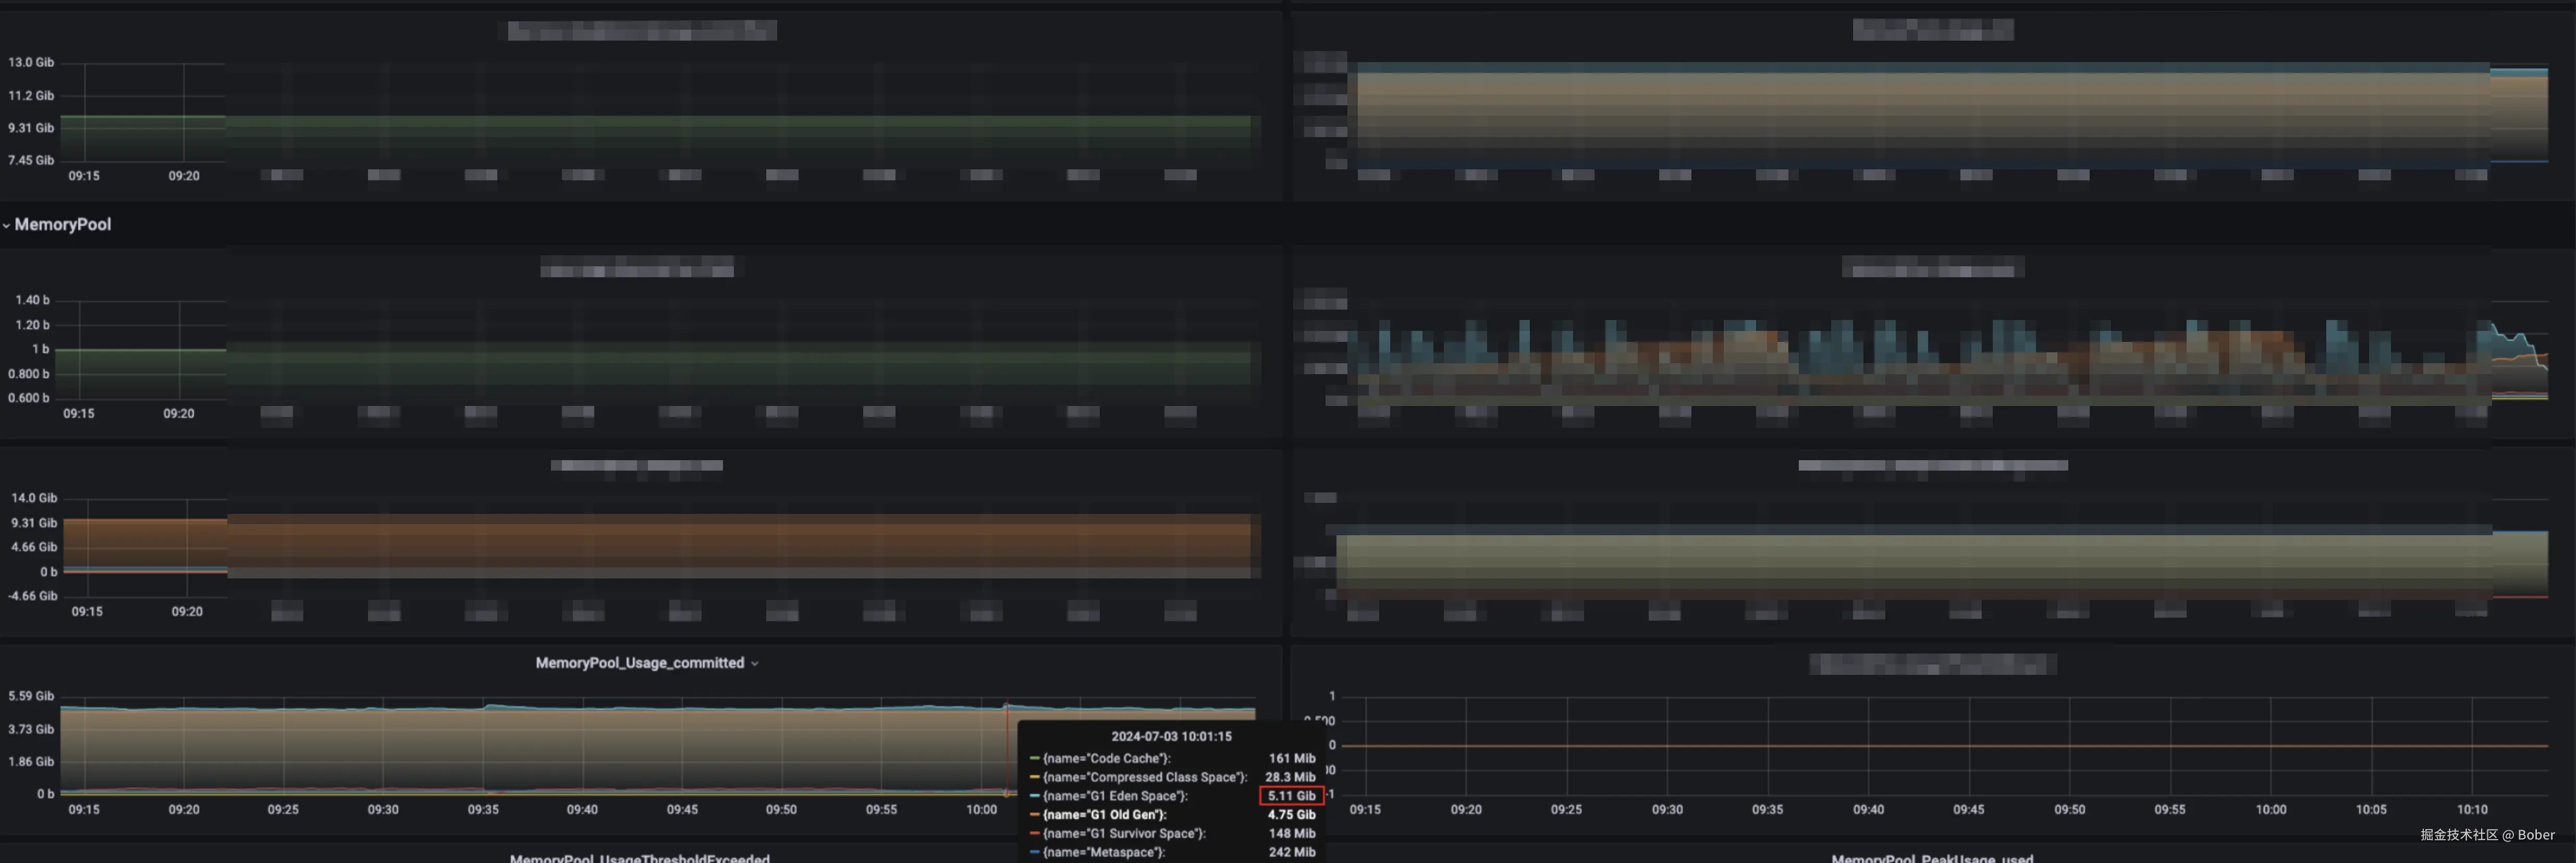Click tooltip timestamp 2024-07-03 10:01:15
The height and width of the screenshot is (863, 2576).
coord(1171,736)
